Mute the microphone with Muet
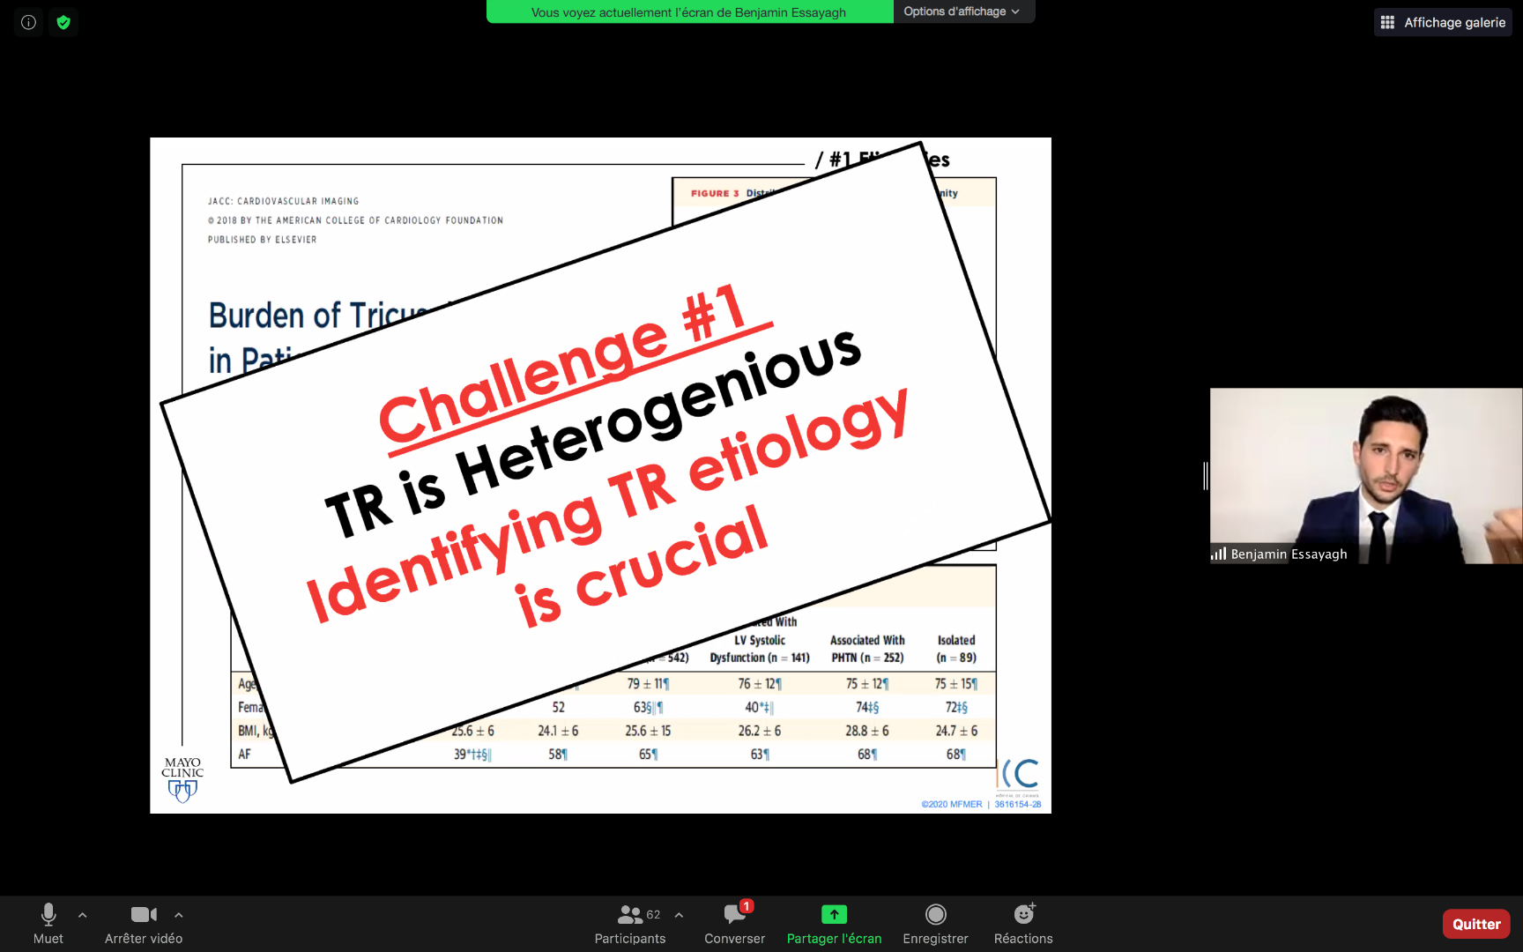This screenshot has width=1523, height=952. pyautogui.click(x=48, y=924)
